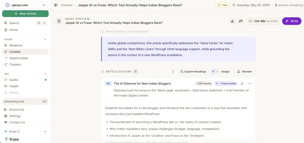Open the Onboarding task progress 3/5
304x143 pixels.
click(25, 101)
